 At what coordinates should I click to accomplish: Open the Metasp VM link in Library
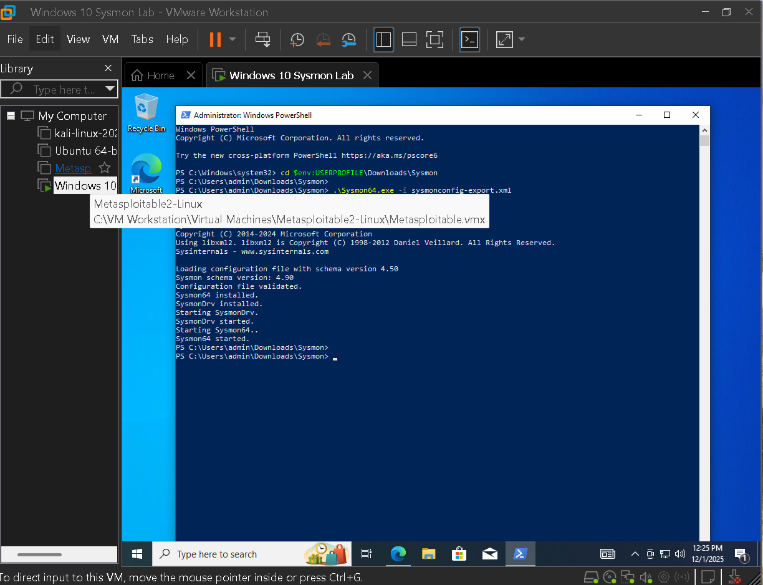[x=73, y=168]
